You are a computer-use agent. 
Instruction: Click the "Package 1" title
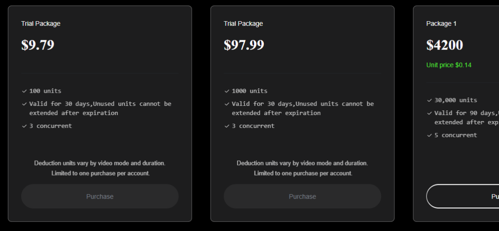441,24
